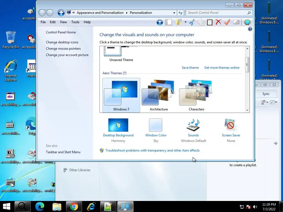
Task: Open the folder options icon in toolbar
Action: (179, 22)
